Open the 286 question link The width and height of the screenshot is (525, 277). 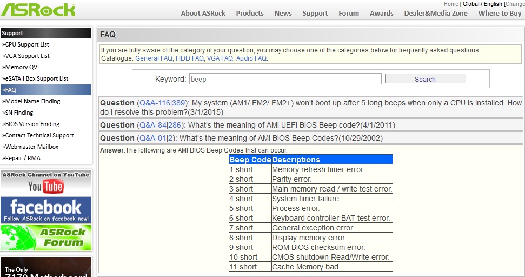(x=175, y=126)
